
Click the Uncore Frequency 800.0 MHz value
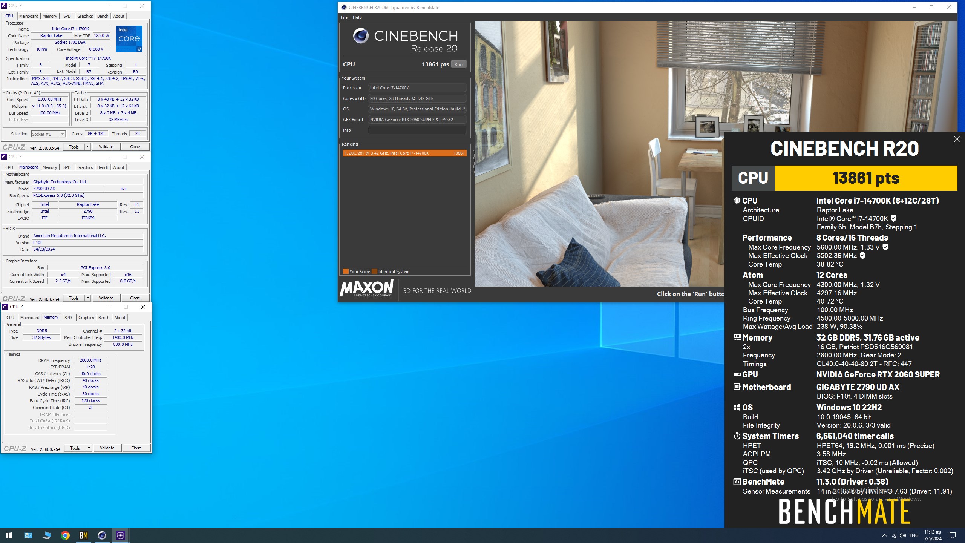123,344
